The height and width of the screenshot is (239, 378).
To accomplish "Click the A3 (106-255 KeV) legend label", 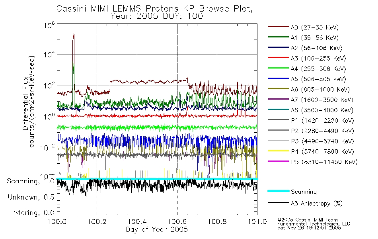I will [x=318, y=59].
